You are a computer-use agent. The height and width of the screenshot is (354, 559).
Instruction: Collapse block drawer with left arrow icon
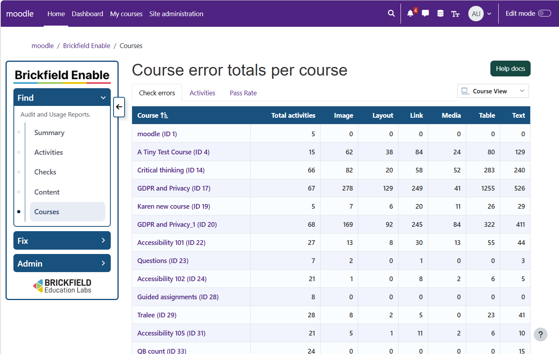tap(119, 107)
